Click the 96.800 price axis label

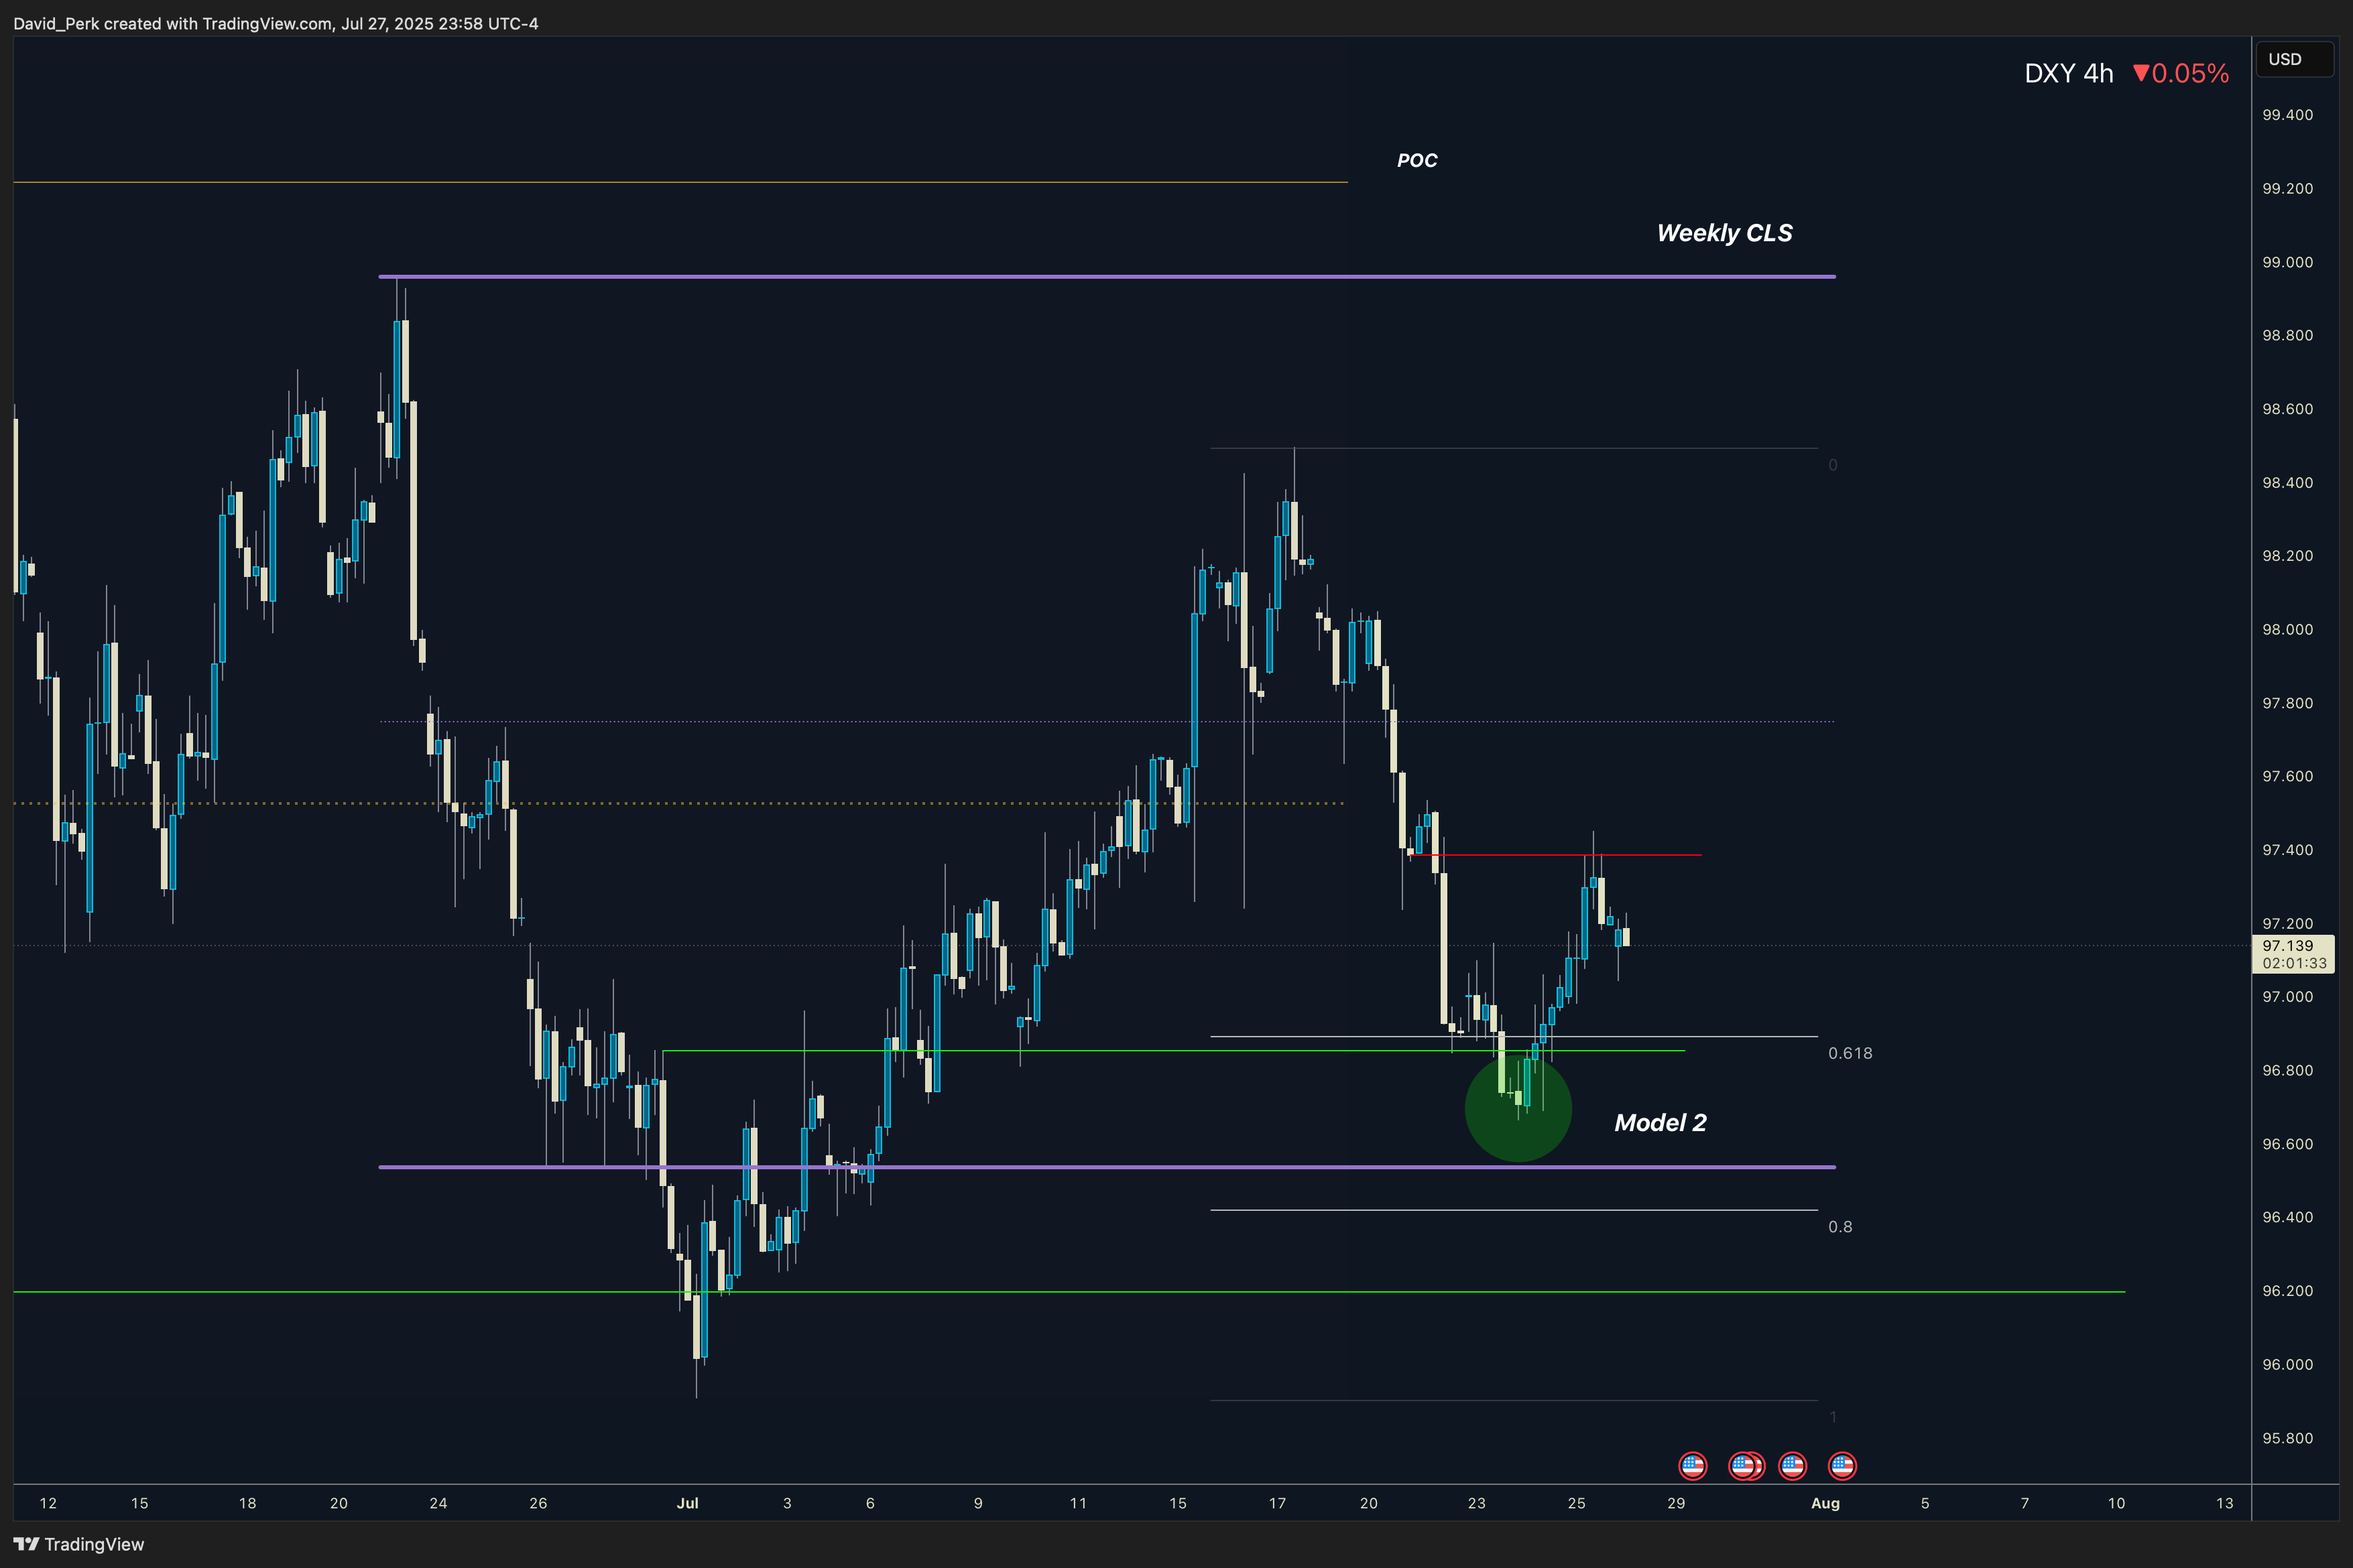click(2287, 1070)
